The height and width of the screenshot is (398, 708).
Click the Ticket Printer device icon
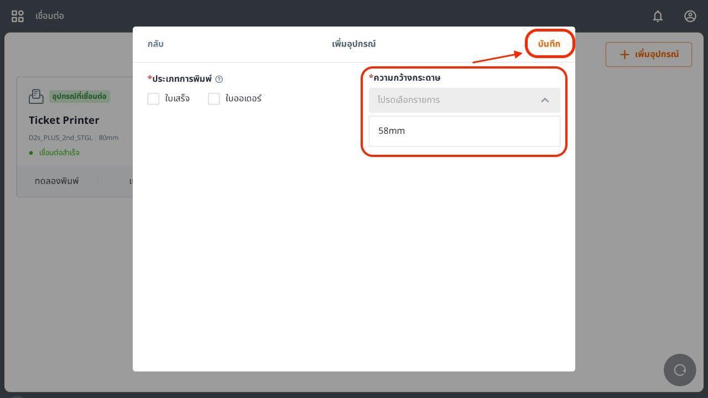[x=36, y=96]
